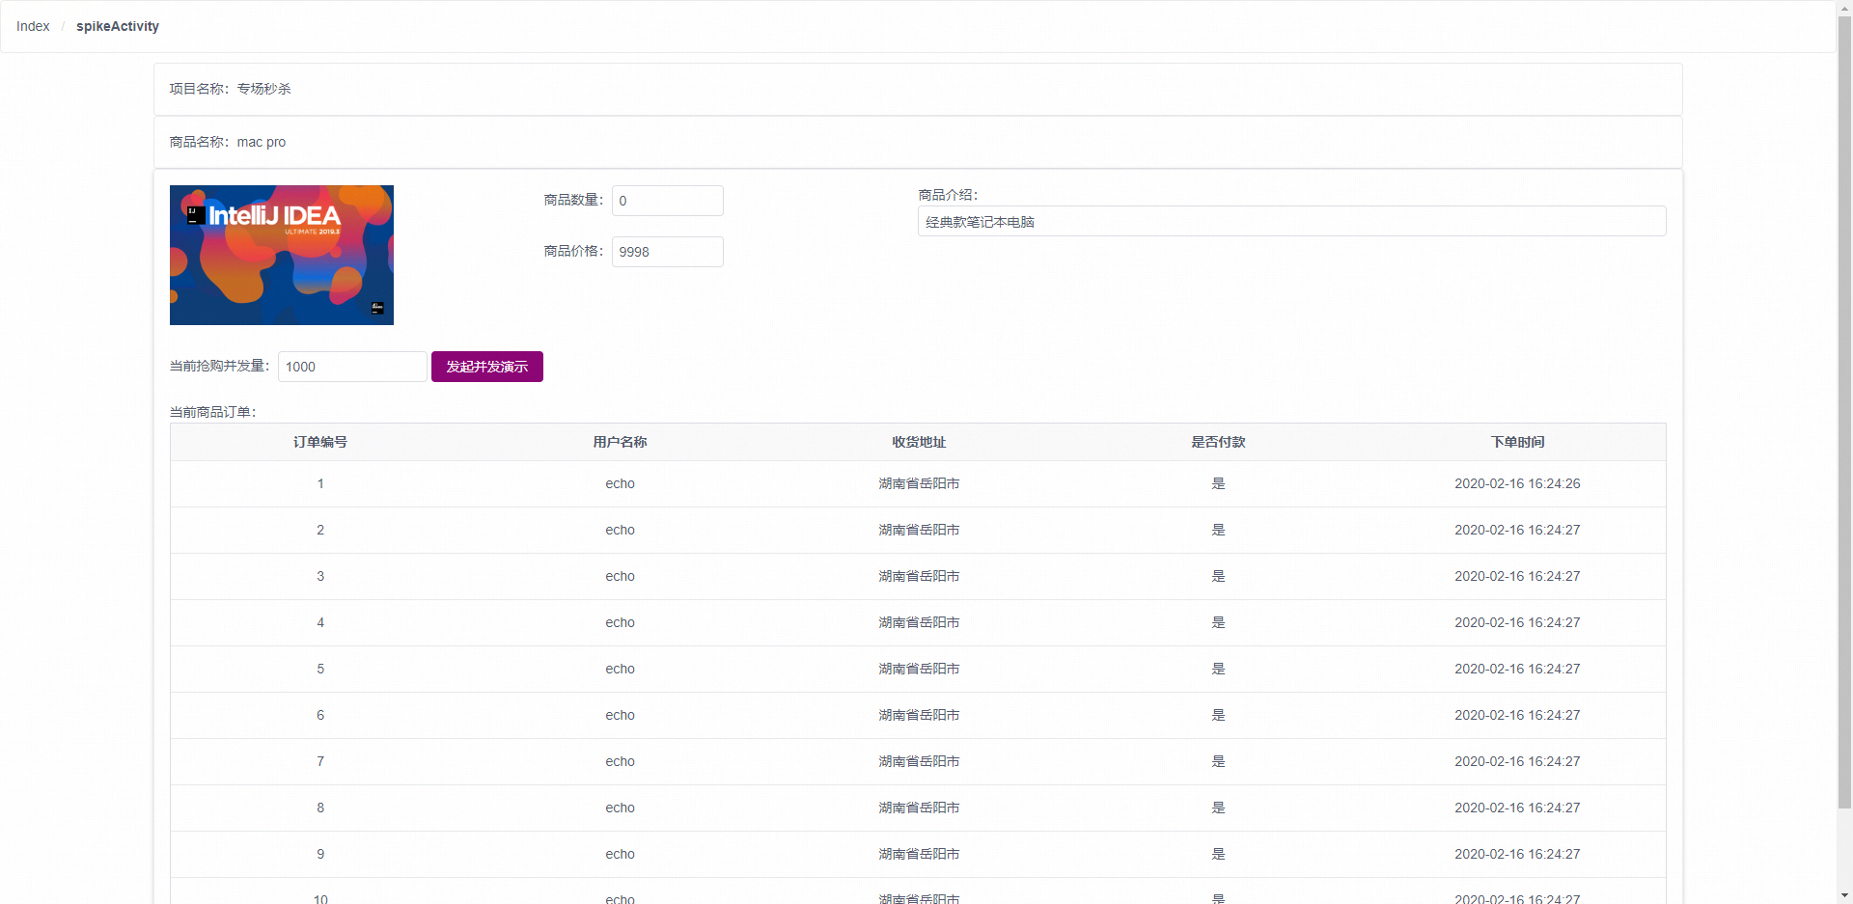Click the scrollbar down arrow

point(1845,896)
